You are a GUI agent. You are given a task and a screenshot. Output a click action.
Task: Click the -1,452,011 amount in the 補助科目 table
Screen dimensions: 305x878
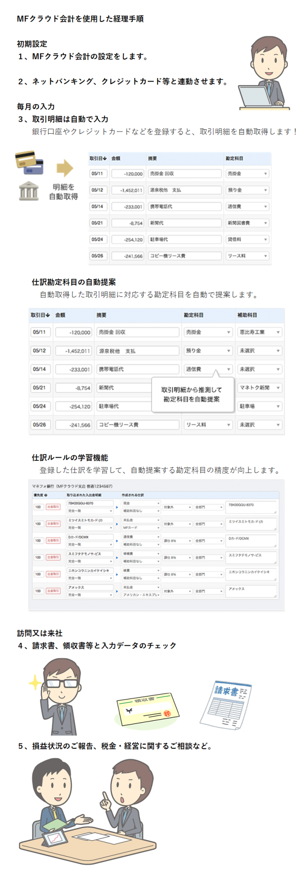[74, 351]
